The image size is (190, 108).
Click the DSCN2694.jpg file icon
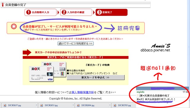pos(78,105)
